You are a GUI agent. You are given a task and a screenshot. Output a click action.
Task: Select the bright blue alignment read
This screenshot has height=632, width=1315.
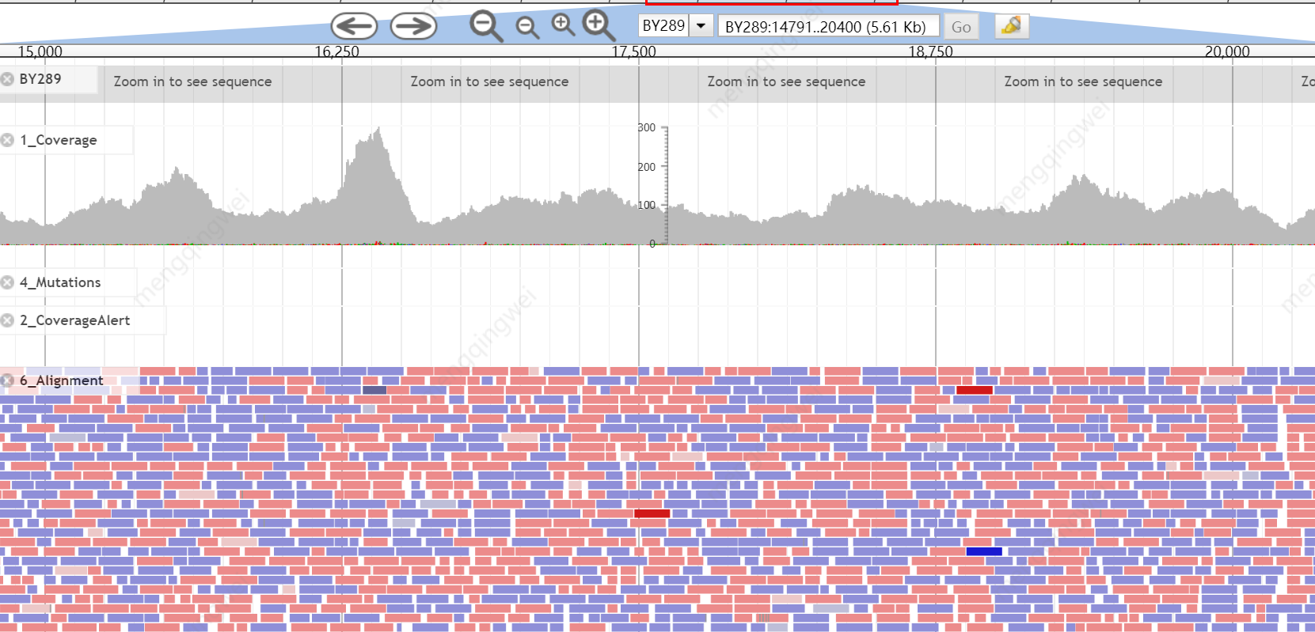tap(983, 551)
